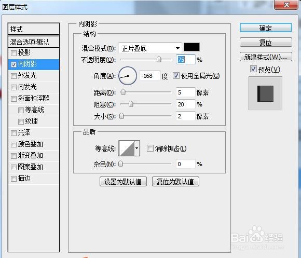The height and width of the screenshot is (258, 301).
Task: Click the angle dial control
Action: pyautogui.click(x=128, y=76)
